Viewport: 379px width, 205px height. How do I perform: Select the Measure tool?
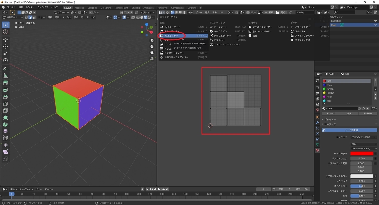click(6, 75)
